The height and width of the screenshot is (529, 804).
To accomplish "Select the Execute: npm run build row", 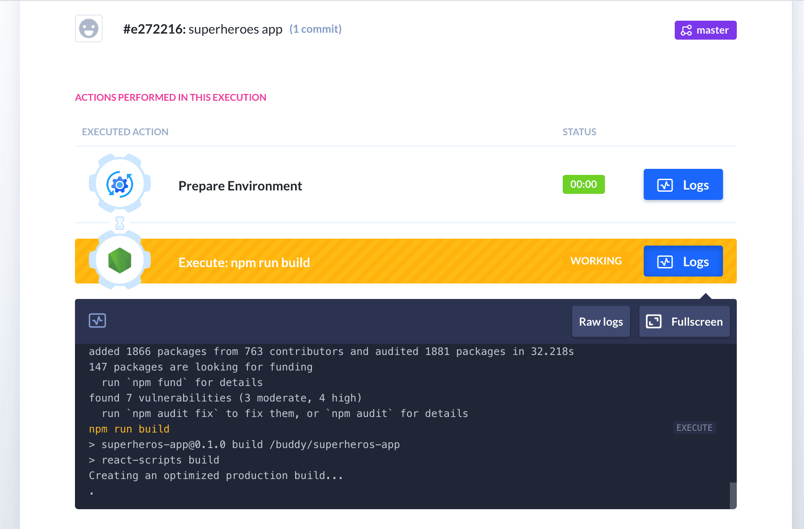I will [244, 262].
